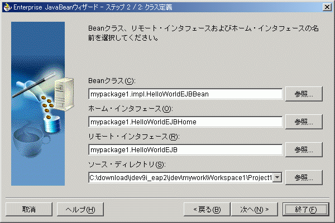Browse for the ソース・ディレクトリ folder

tap(304, 177)
